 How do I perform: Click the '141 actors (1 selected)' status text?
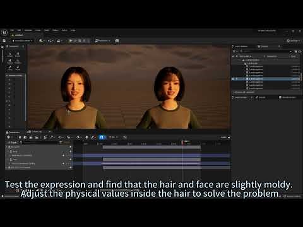tap(244, 92)
